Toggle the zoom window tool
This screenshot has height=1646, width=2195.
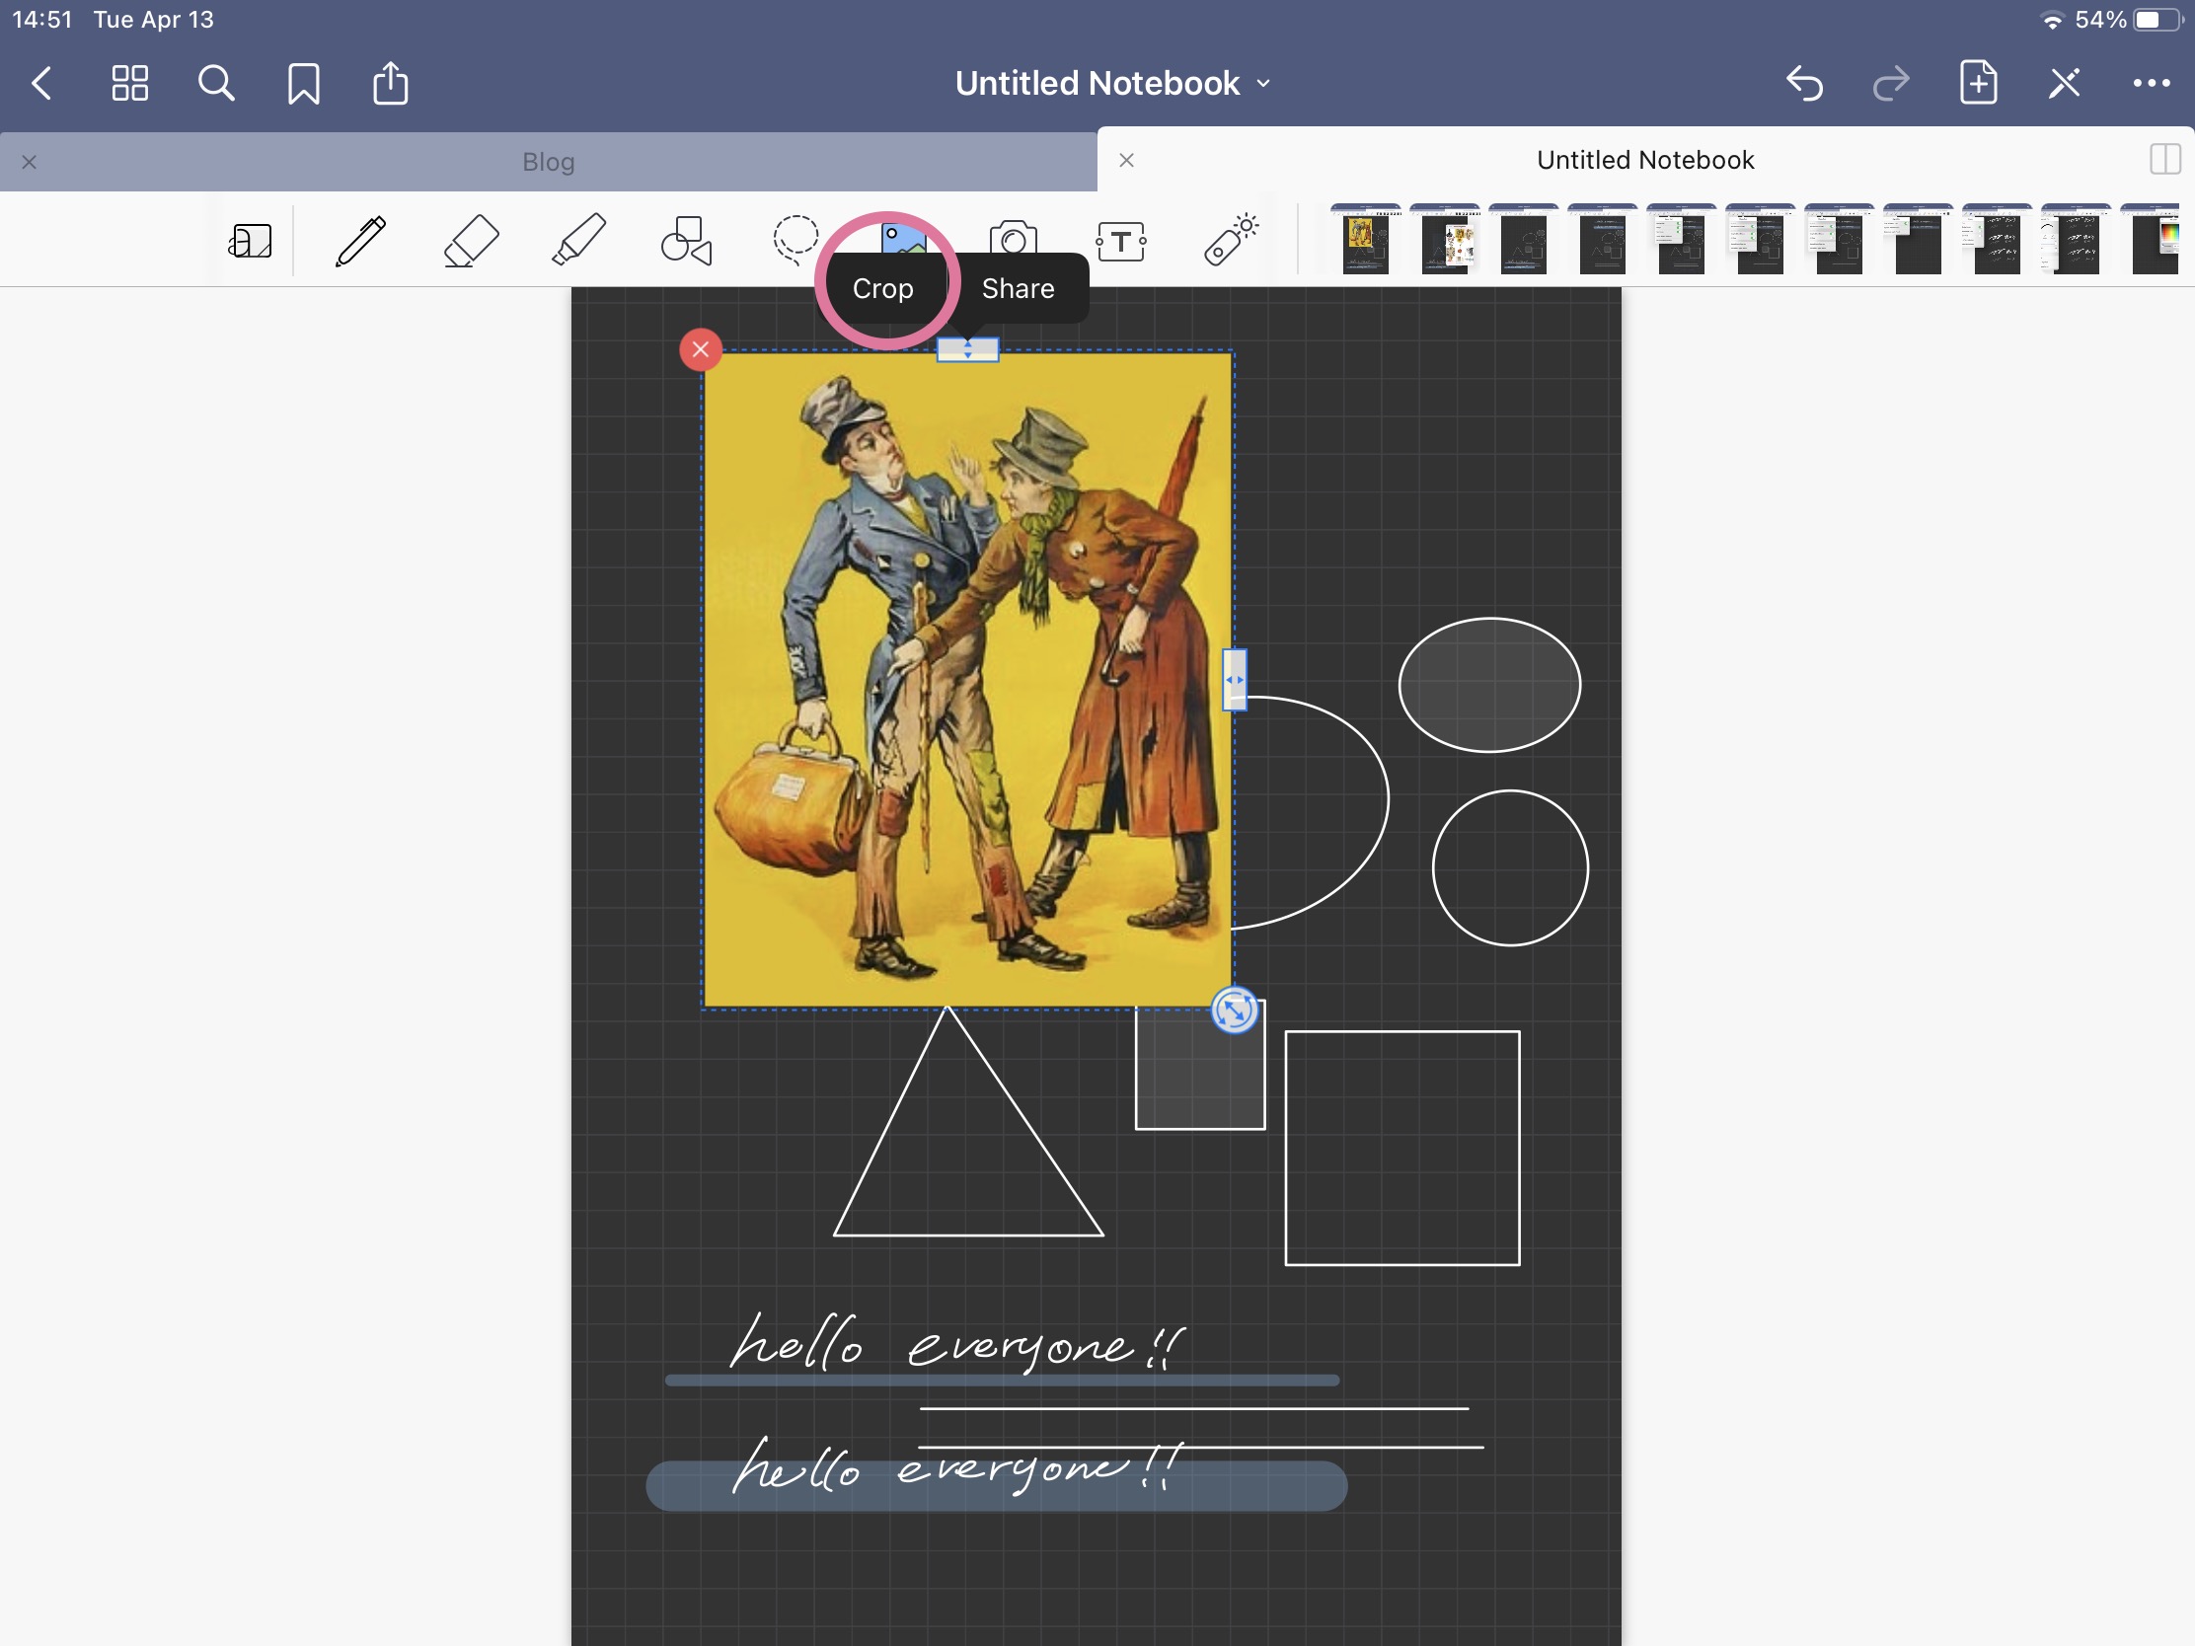(250, 241)
